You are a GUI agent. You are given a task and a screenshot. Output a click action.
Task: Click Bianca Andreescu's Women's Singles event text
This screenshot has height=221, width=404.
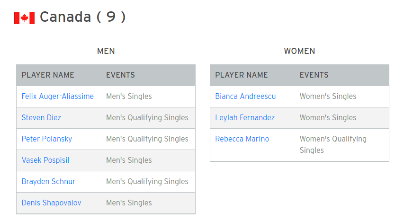pos(328,97)
